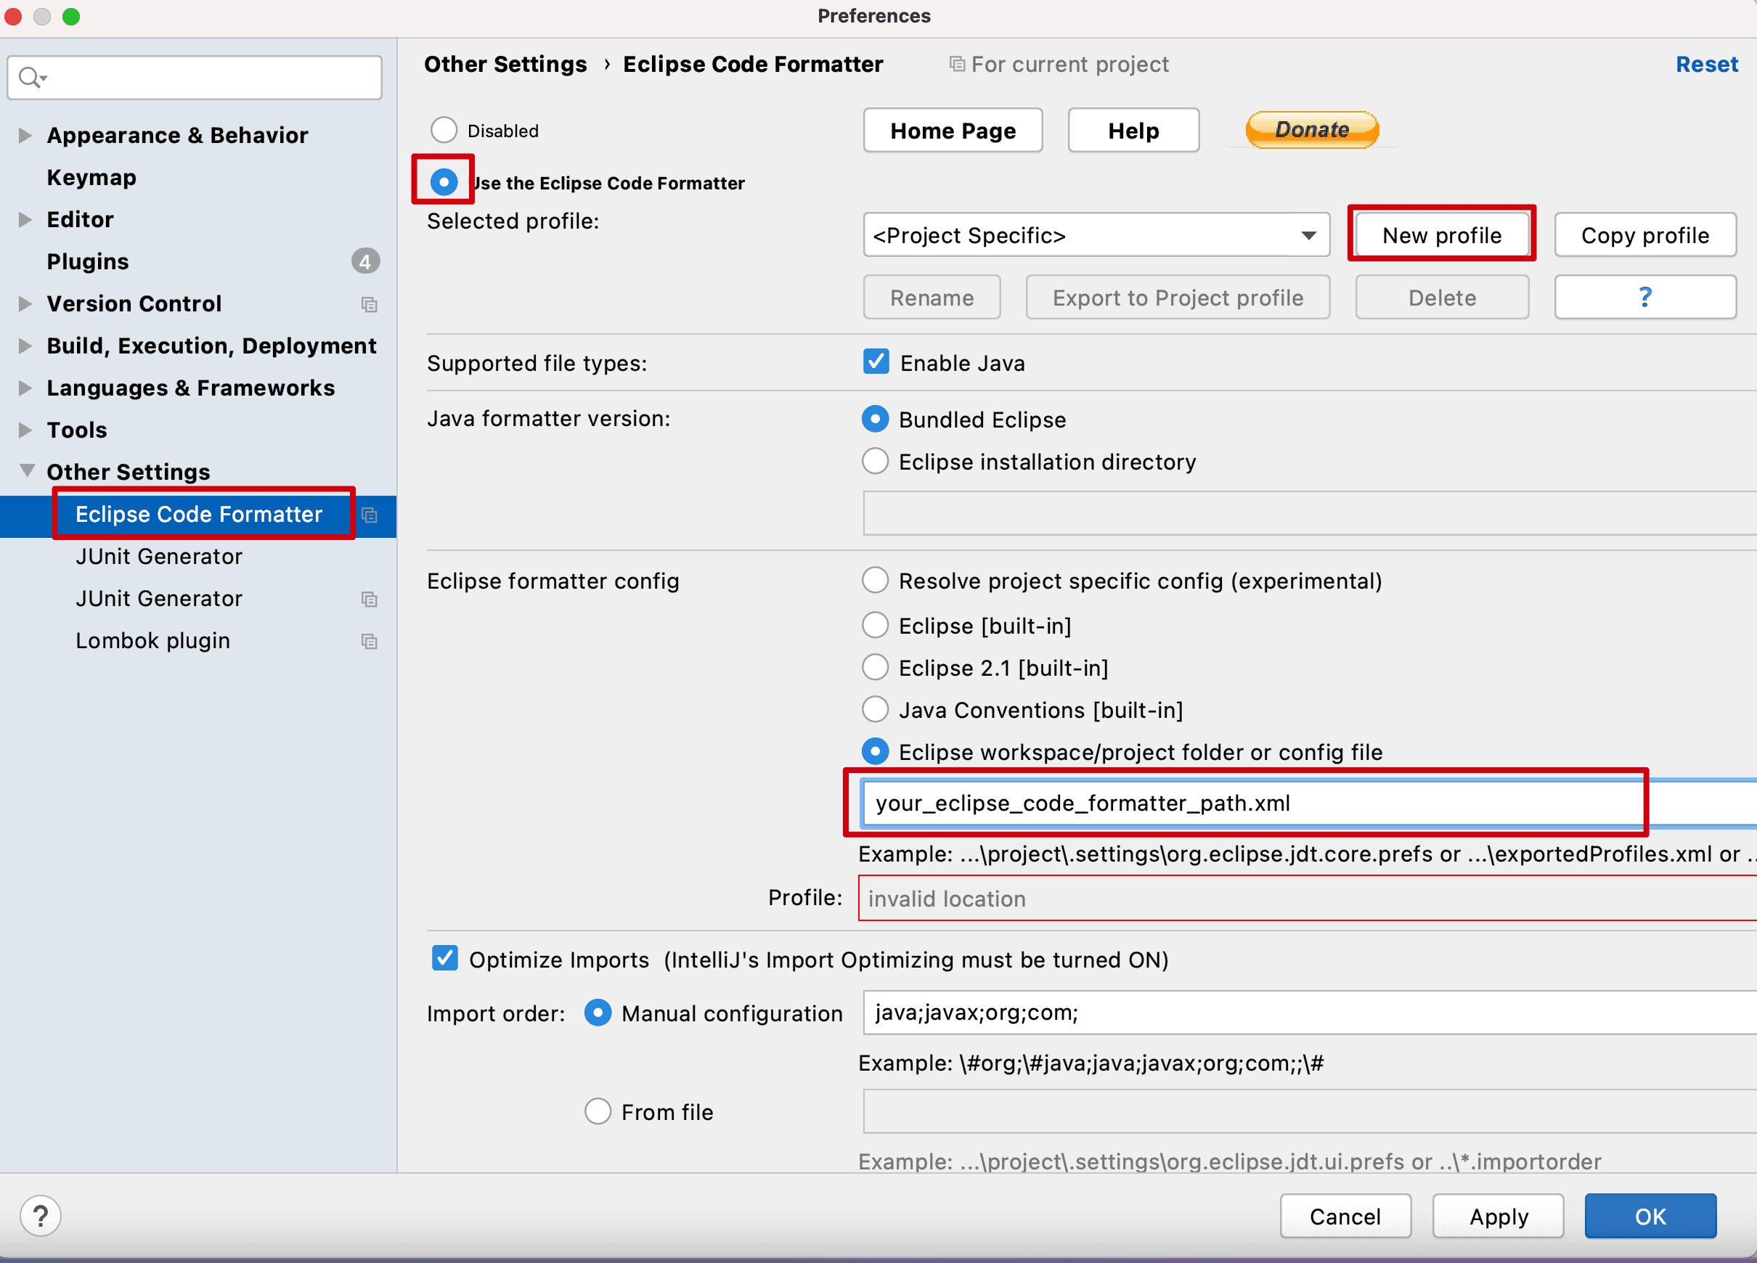Click the Copy profile button
This screenshot has height=1263, width=1757.
click(x=1644, y=235)
